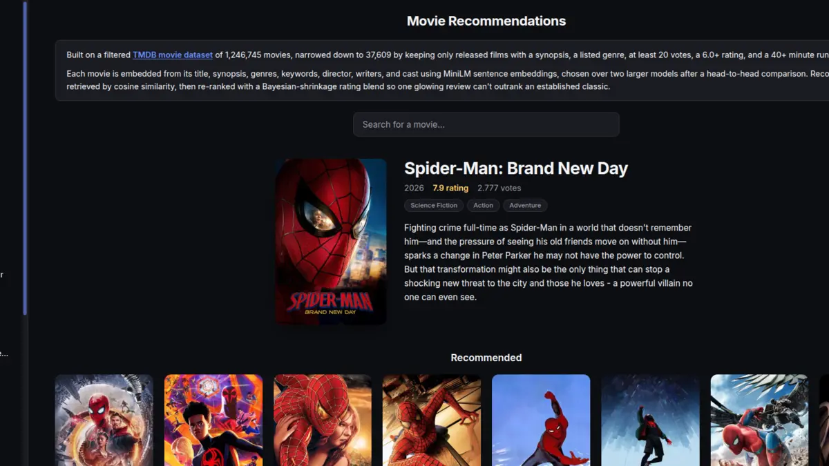Select the Science Fiction genre tag
829x466 pixels.
tap(434, 205)
